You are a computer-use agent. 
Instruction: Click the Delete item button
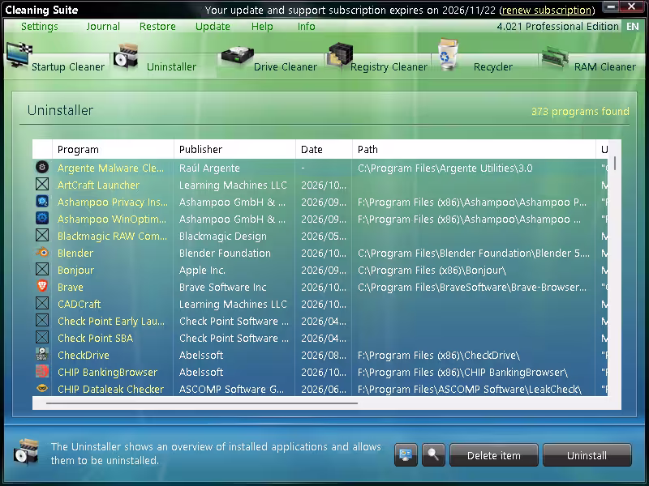pyautogui.click(x=494, y=455)
